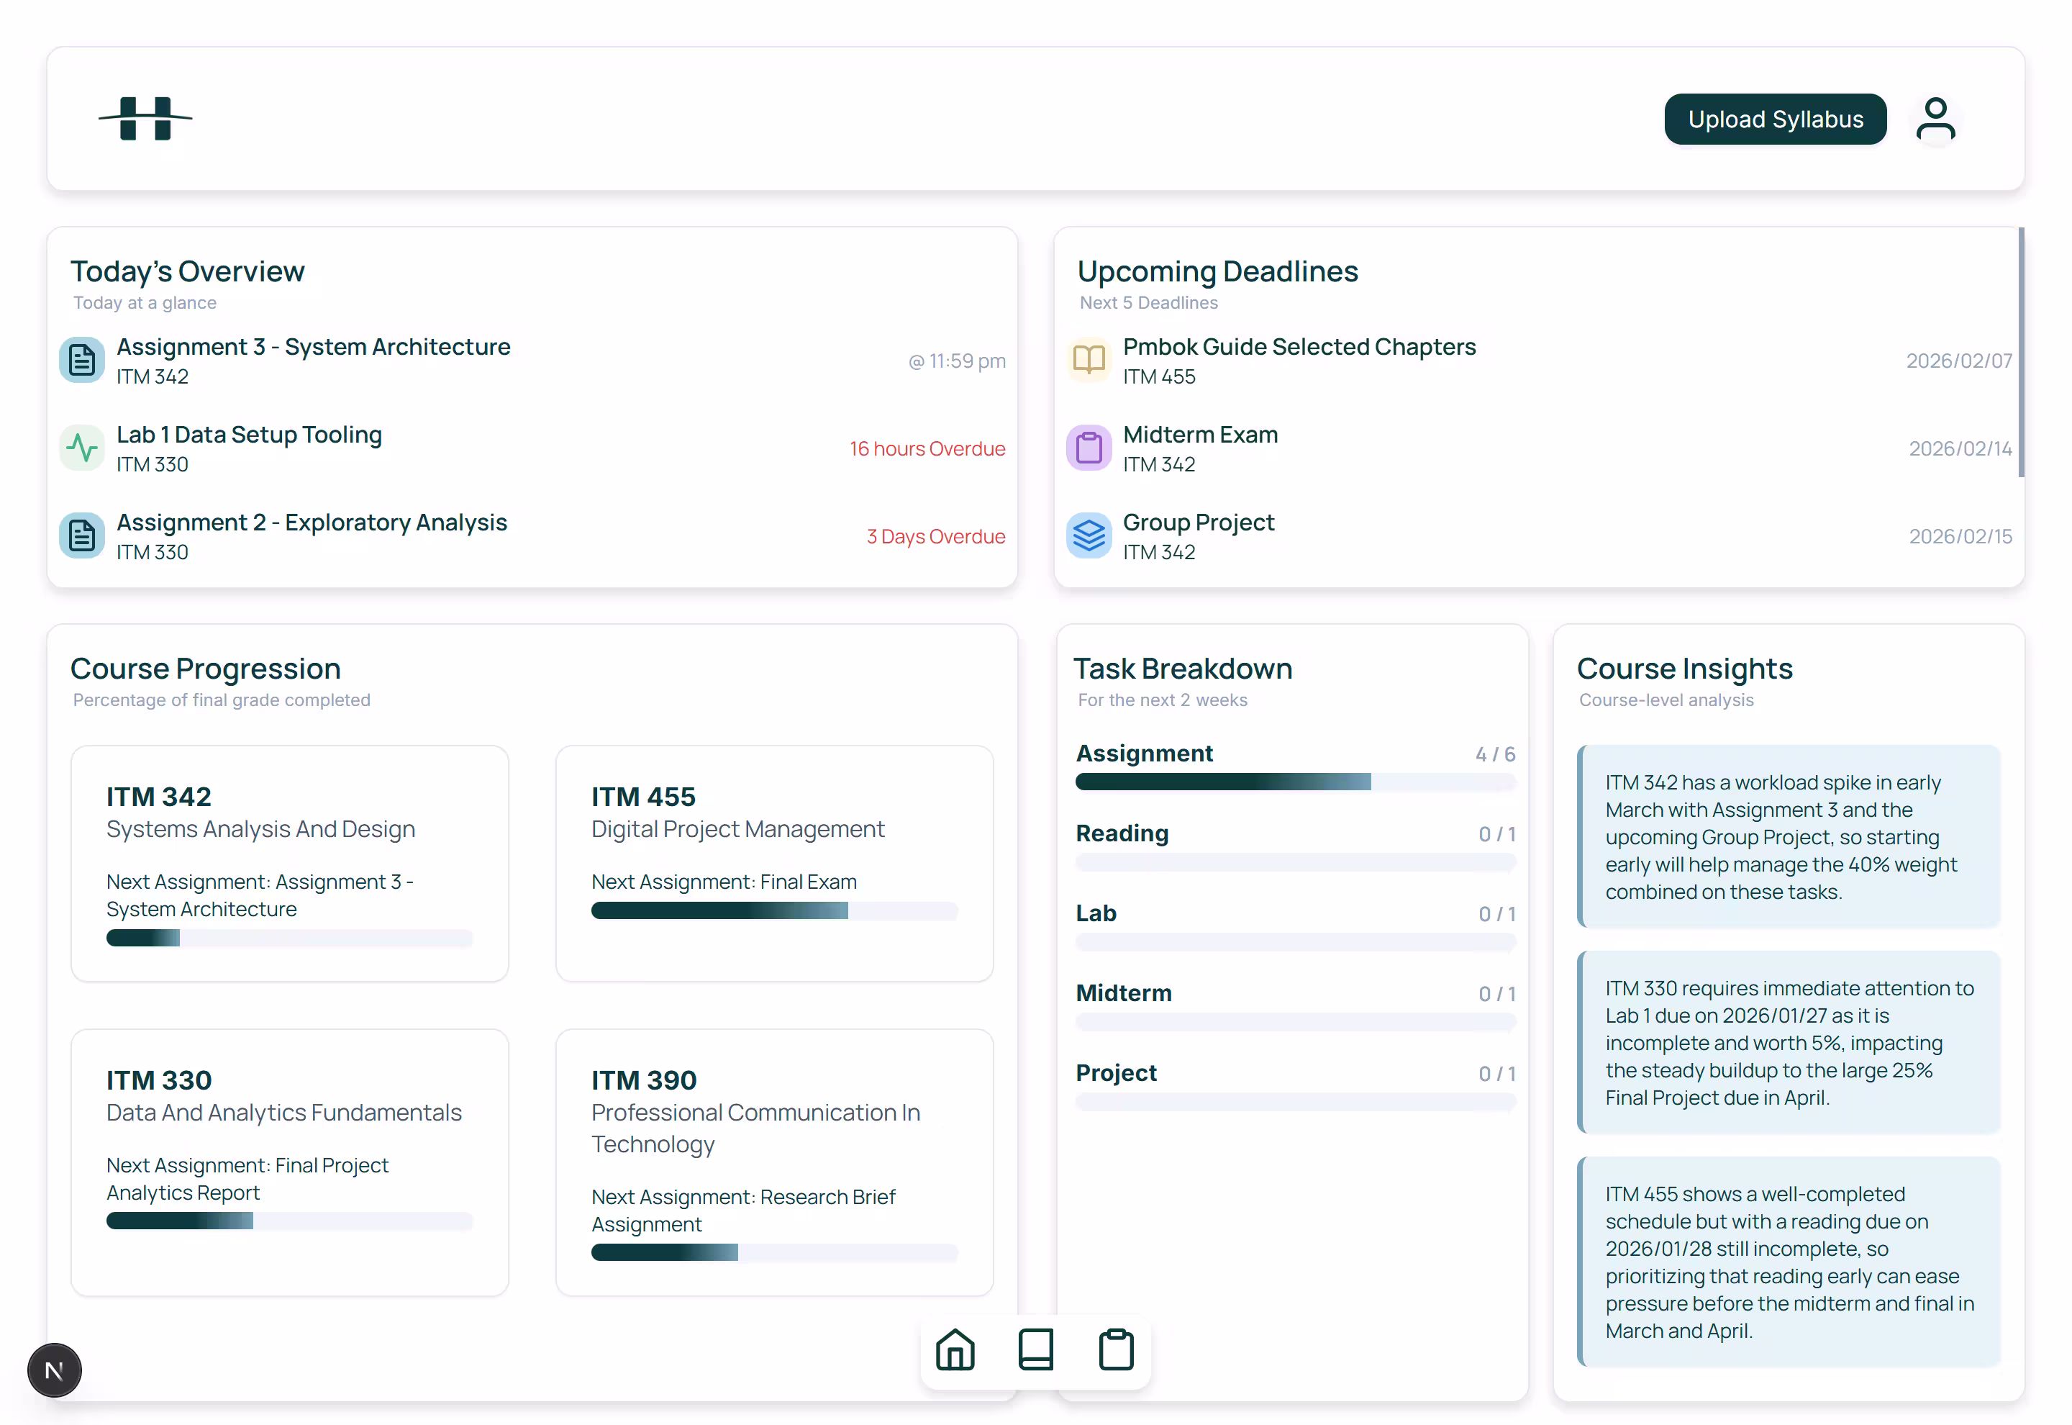Click the Assignment progress bar in Task Breakdown

coord(1295,782)
